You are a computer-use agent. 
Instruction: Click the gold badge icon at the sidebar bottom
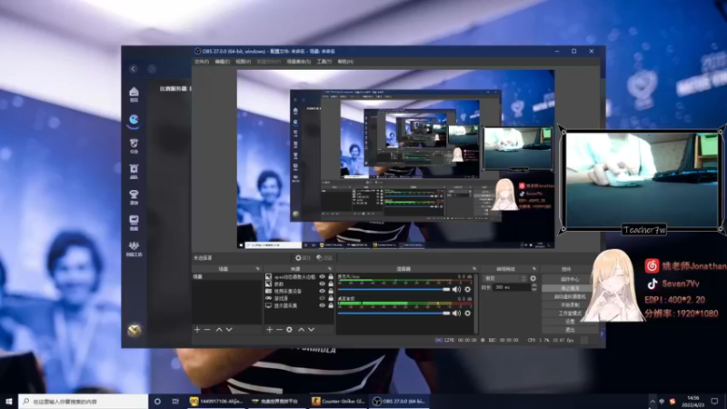134,330
